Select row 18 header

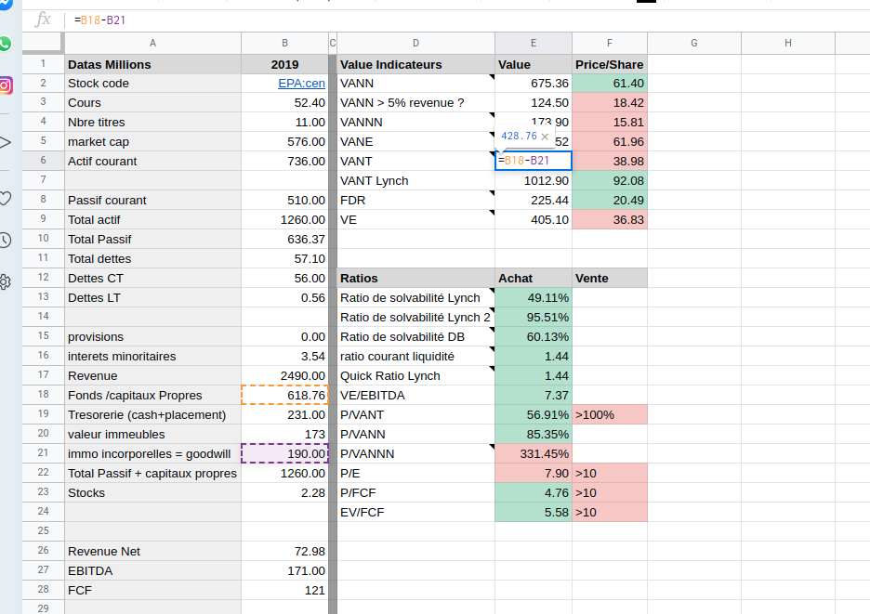[43, 396]
